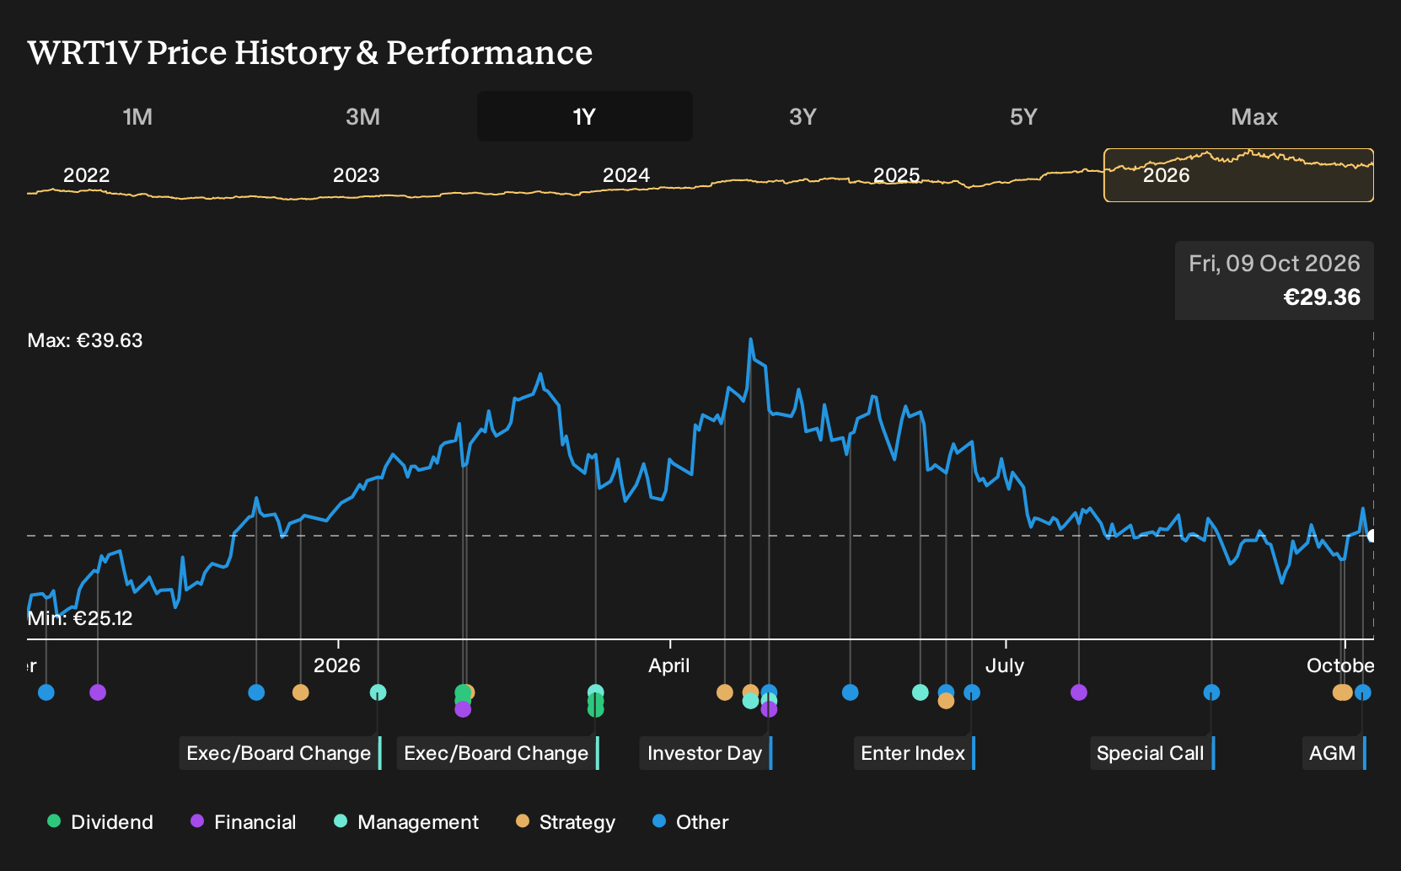Screen dimensions: 1401x871
Task: Open the Investor Day event label
Action: click(706, 753)
